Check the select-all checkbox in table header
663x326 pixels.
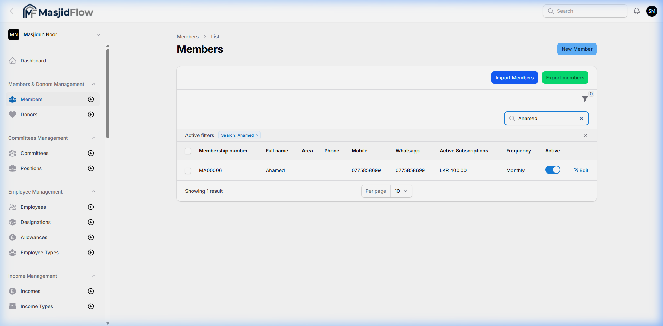click(188, 151)
